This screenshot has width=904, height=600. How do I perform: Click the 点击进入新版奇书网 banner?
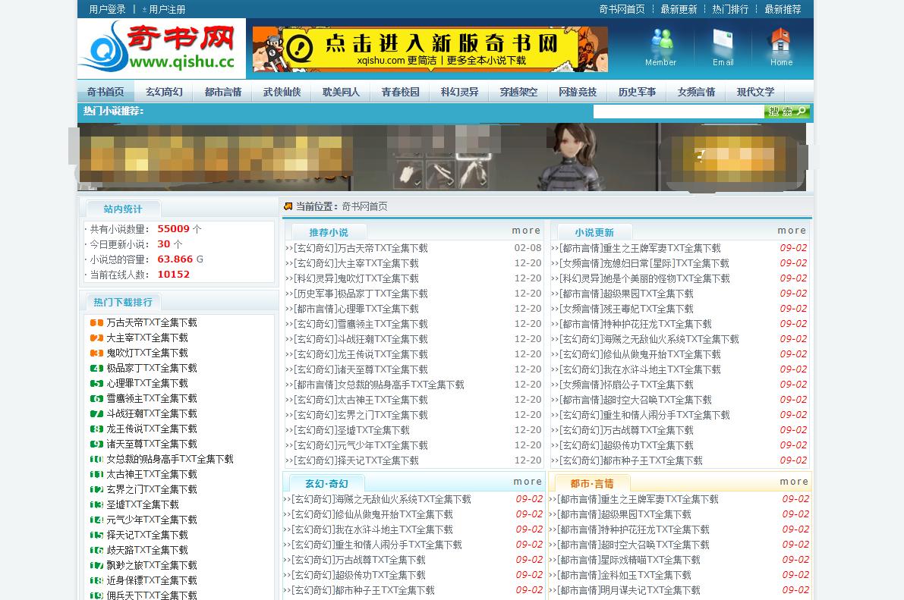click(x=429, y=48)
